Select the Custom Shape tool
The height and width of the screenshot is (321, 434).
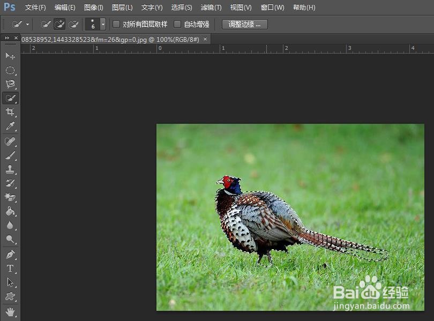pyautogui.click(x=10, y=296)
